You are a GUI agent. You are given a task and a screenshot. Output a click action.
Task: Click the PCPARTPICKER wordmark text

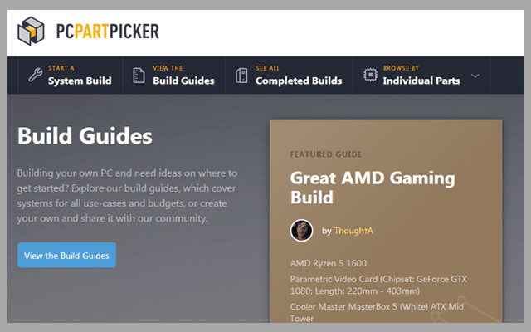tap(107, 32)
